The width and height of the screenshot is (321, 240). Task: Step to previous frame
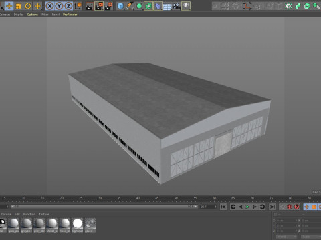(240, 207)
